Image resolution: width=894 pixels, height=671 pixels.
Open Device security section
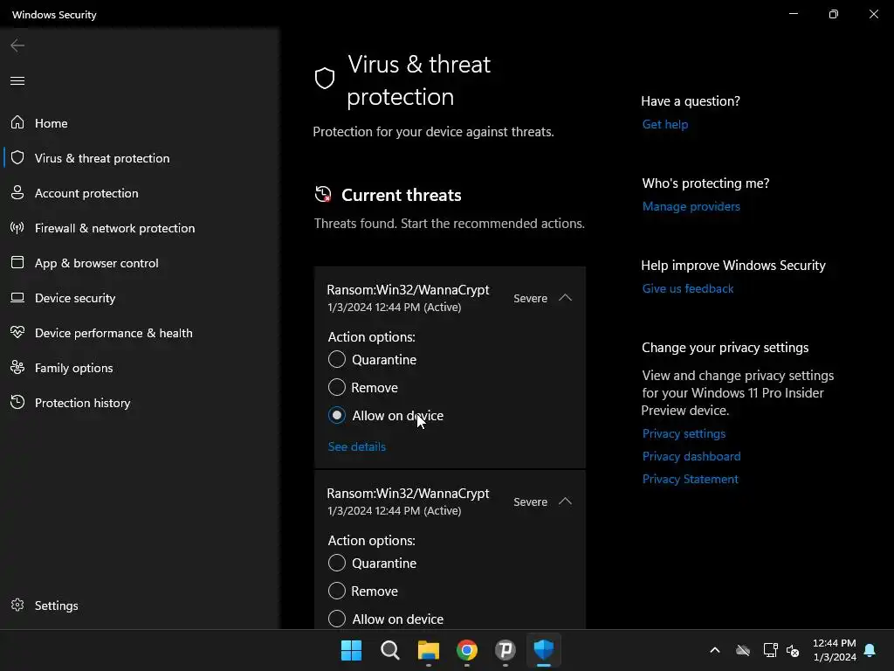coord(75,299)
